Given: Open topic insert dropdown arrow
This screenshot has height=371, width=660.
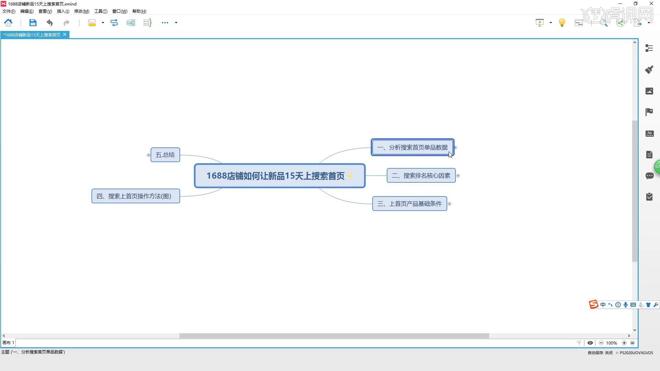Looking at the screenshot, I should (103, 23).
